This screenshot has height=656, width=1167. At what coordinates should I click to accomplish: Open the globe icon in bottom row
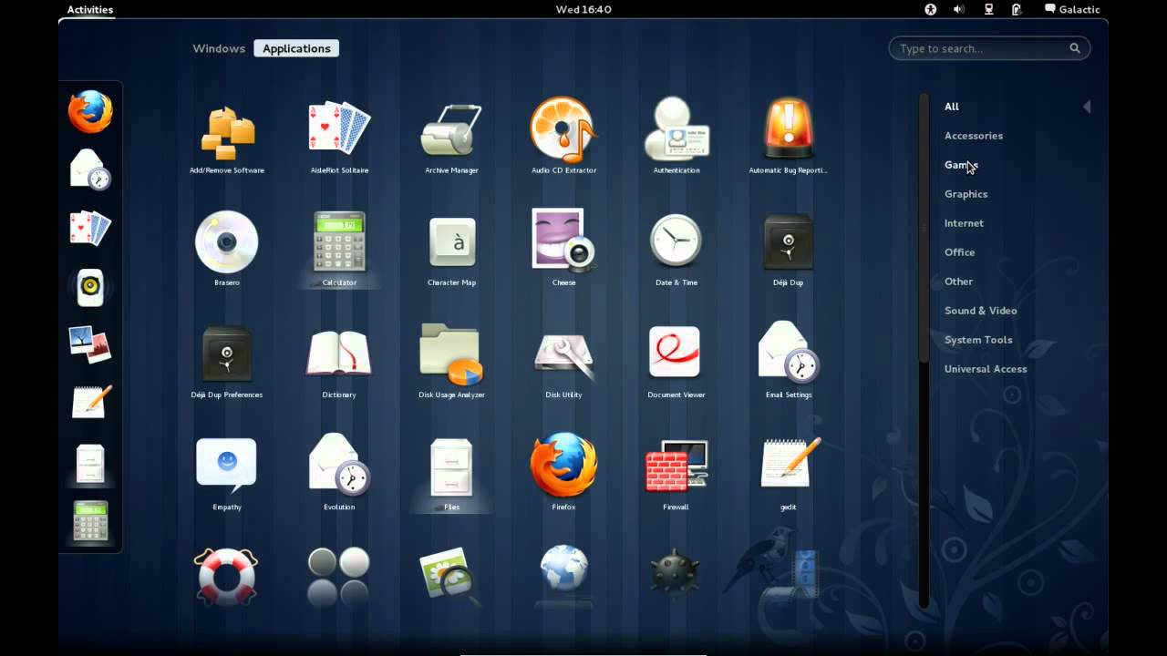563,570
